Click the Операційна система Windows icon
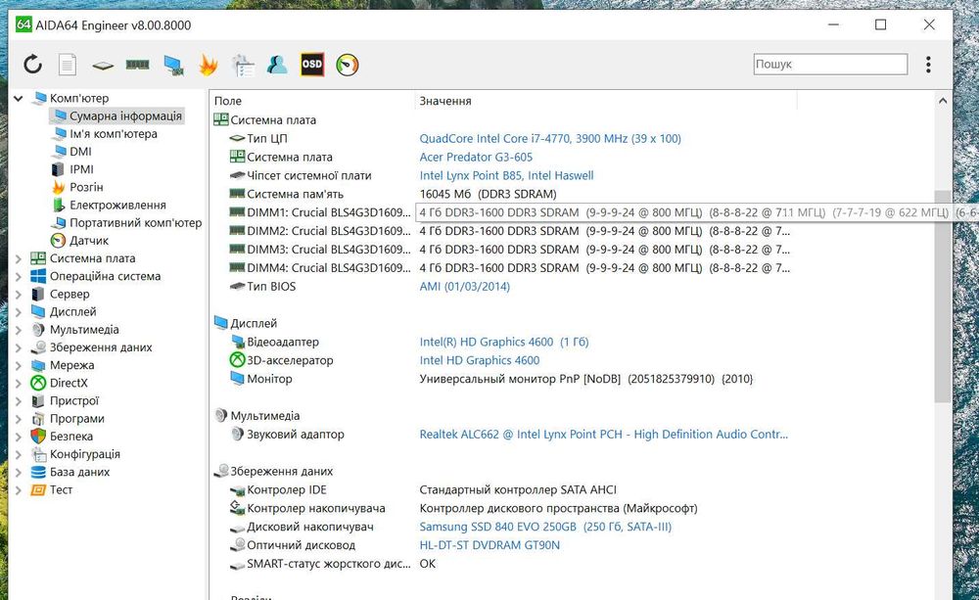 (x=38, y=276)
